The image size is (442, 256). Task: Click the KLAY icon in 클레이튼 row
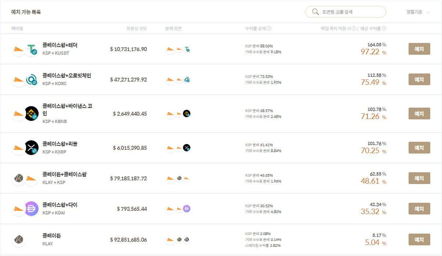click(19, 239)
